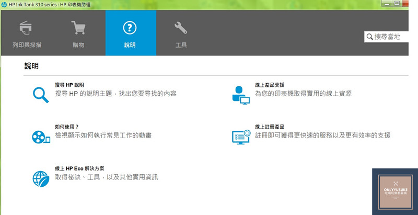Image resolution: width=418 pixels, height=215 pixels.
Task: Click the globe leaf HP Eco icon
Action: pyautogui.click(x=41, y=179)
